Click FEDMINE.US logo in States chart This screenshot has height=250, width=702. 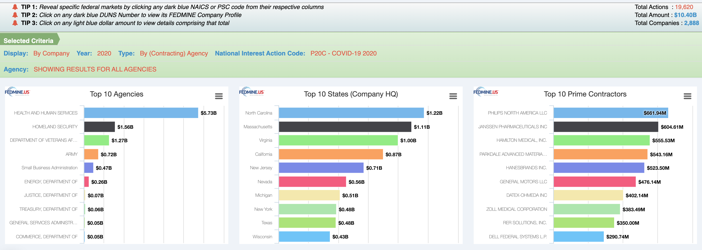[x=252, y=91]
